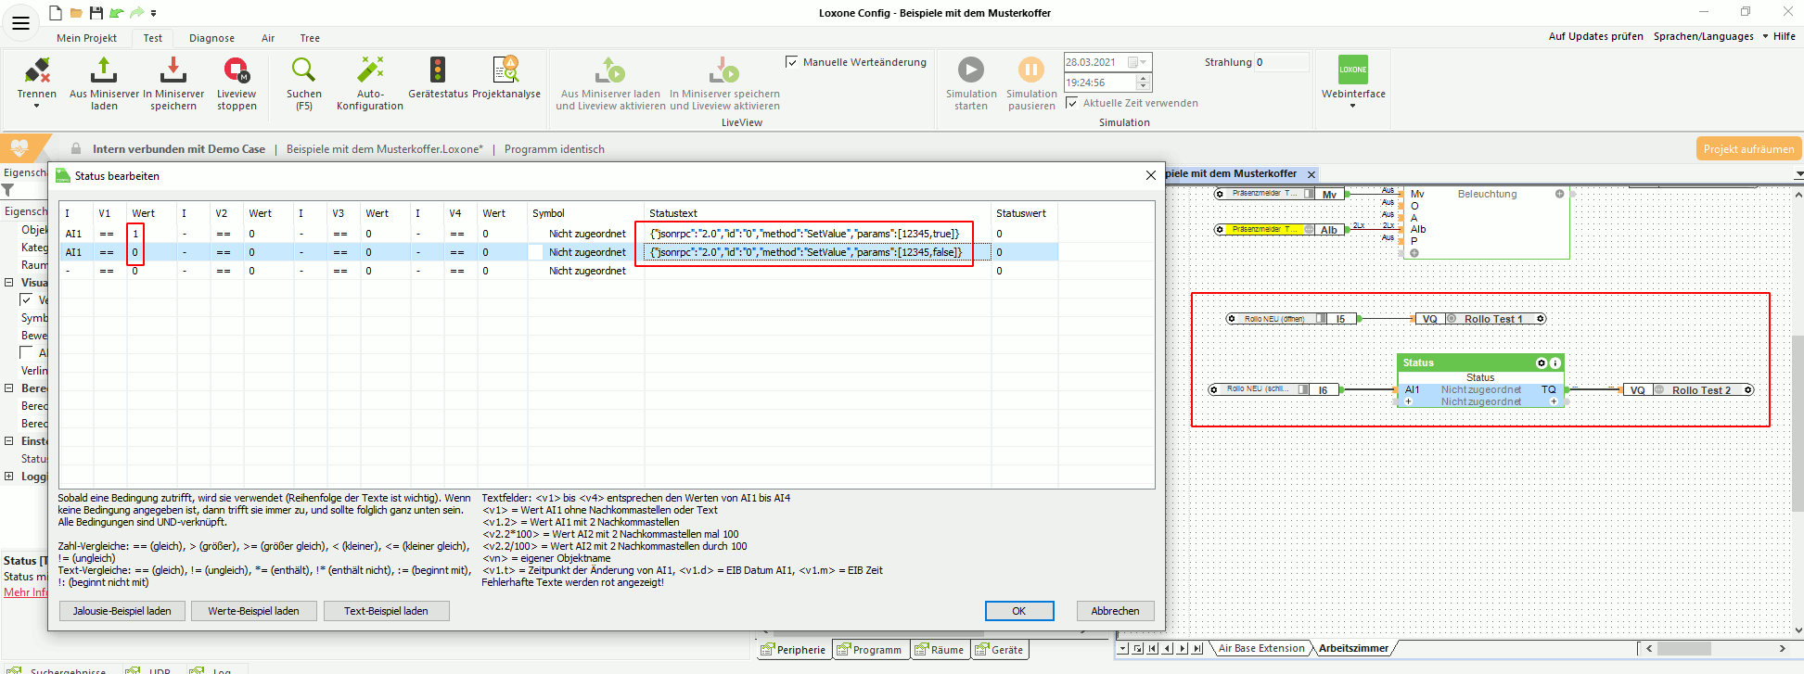
Task: Click the canvas horizontal scrollbar thumb
Action: (1683, 648)
